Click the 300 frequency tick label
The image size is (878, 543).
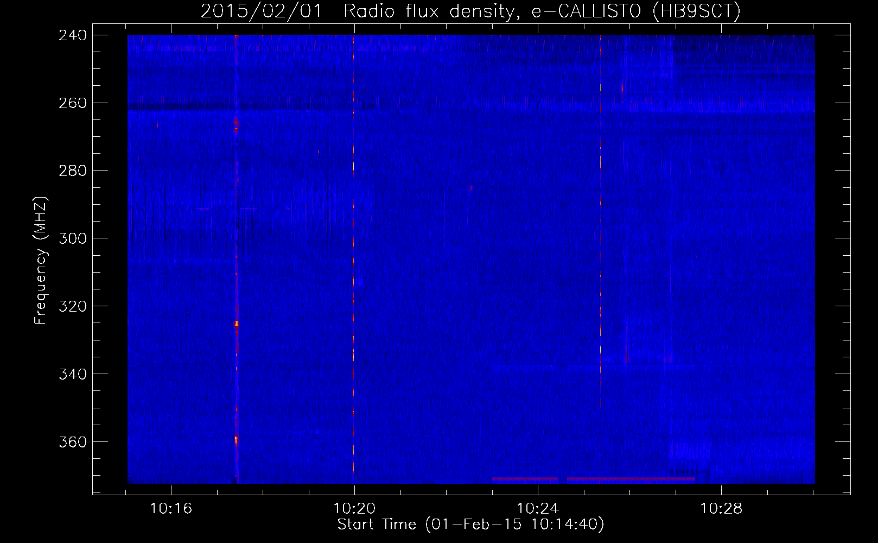[x=73, y=239]
